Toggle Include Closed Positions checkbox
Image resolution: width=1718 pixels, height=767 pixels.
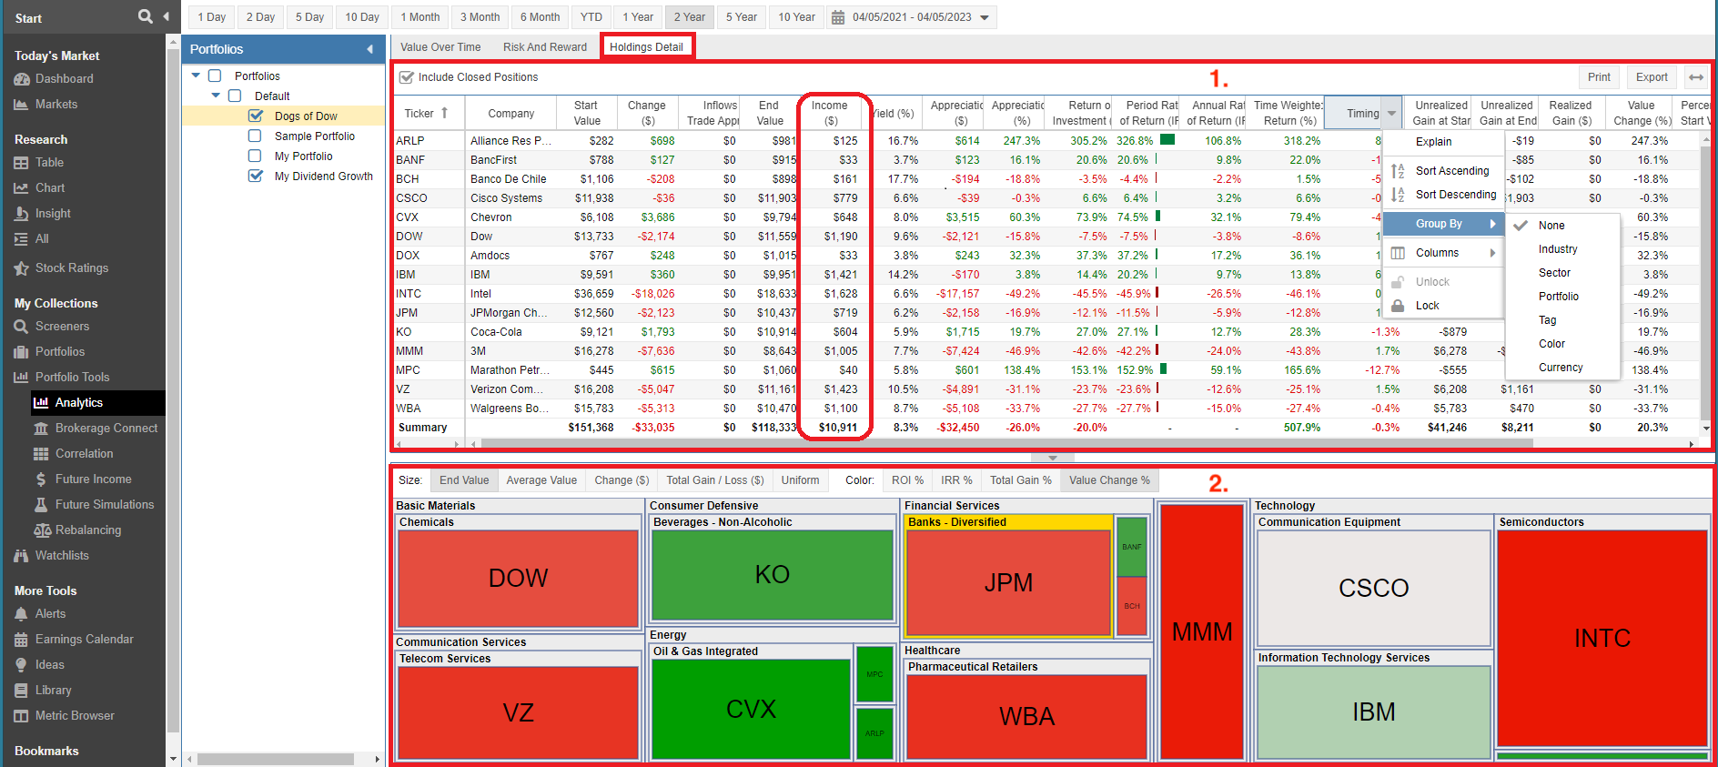pyautogui.click(x=407, y=77)
